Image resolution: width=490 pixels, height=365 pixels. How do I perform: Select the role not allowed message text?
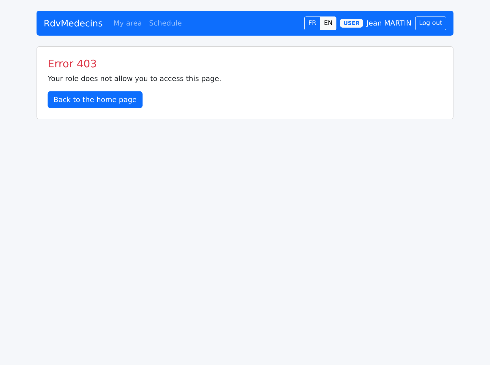coord(134,79)
